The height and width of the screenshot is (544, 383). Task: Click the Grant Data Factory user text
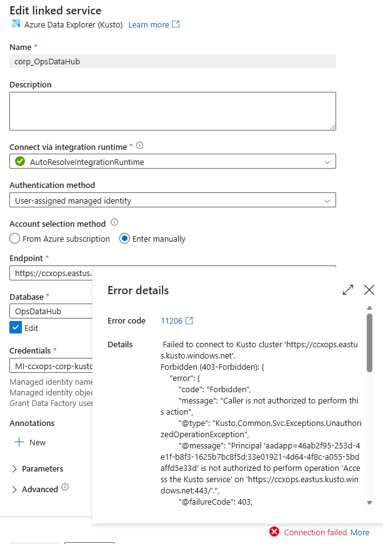(51, 403)
